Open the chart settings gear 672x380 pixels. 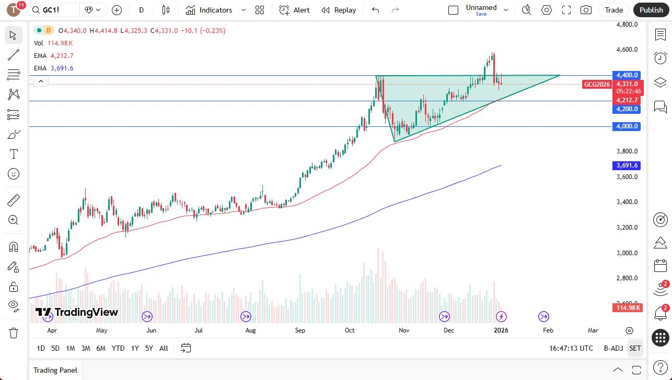pyautogui.click(x=547, y=10)
